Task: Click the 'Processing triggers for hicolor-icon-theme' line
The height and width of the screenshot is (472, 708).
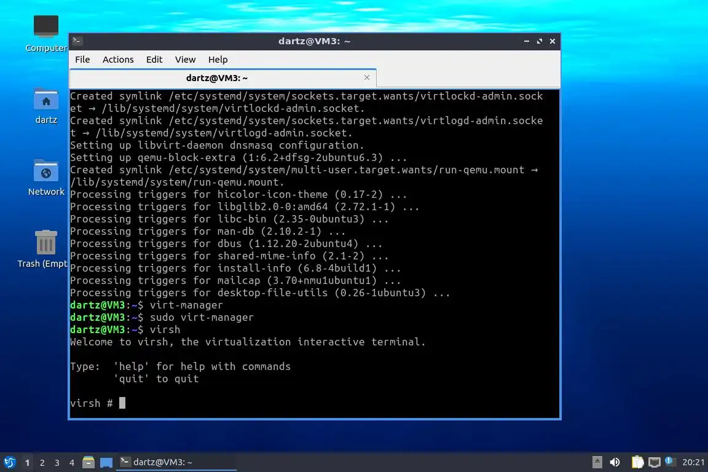Action: coord(238,195)
